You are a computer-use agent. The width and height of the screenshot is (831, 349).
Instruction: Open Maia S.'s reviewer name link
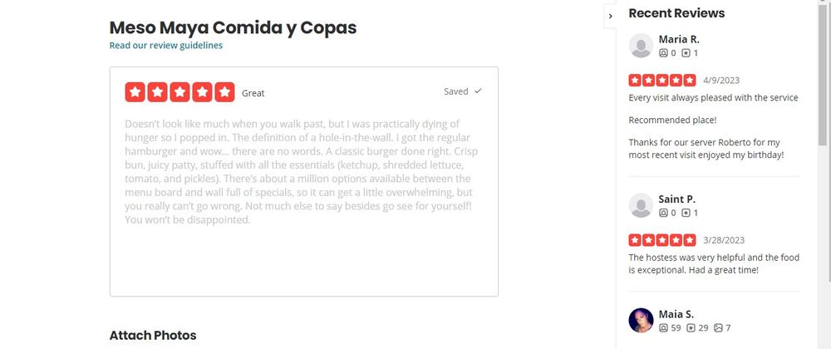coord(676,314)
